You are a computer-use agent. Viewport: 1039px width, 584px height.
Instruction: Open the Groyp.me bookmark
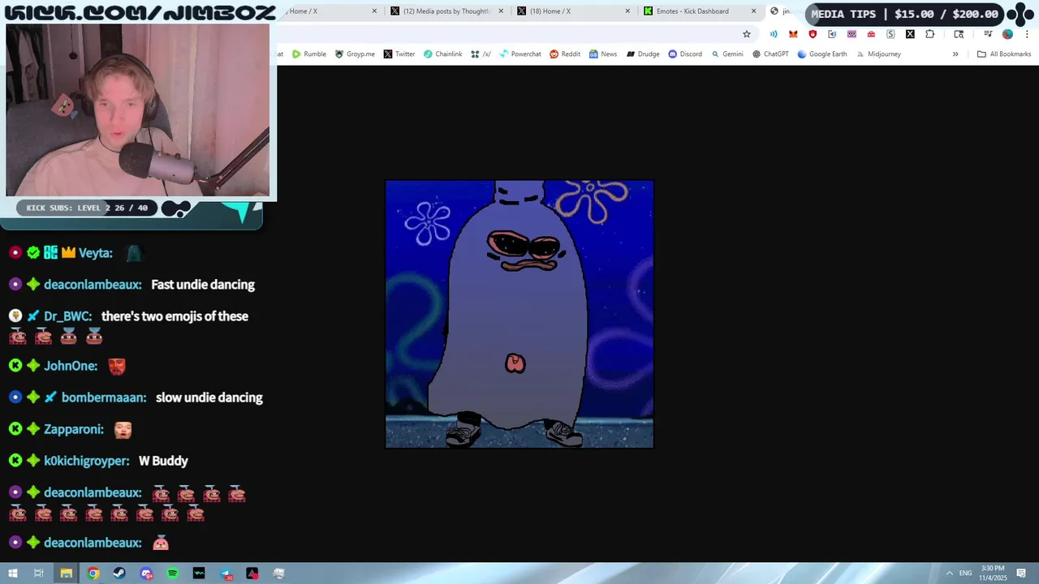[x=355, y=54]
